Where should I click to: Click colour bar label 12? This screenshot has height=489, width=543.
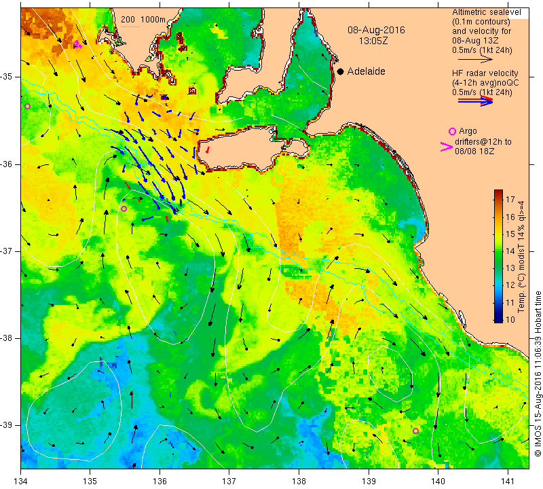point(510,285)
